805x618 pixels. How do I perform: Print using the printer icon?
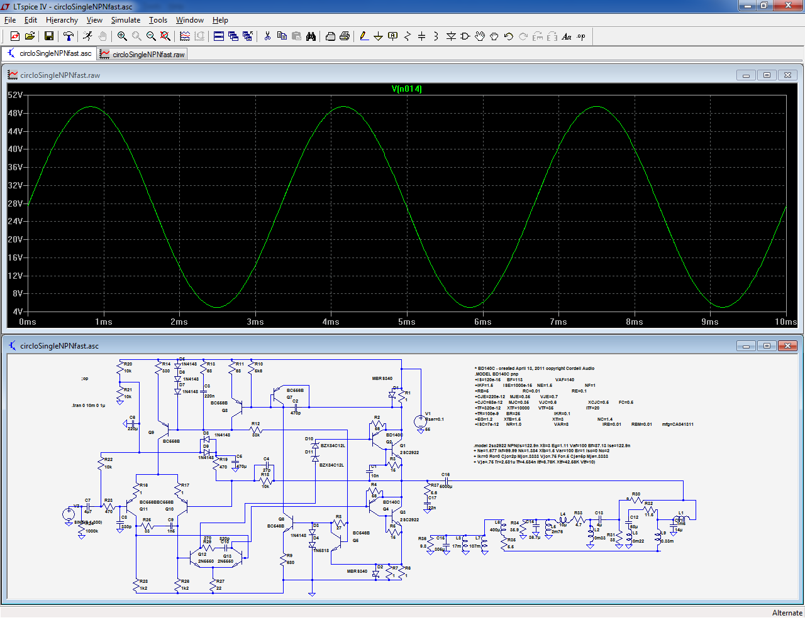345,36
